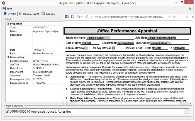This screenshot has height=121, width=195.
Task: Click the Word application icon in document window
Action: click(67, 17)
